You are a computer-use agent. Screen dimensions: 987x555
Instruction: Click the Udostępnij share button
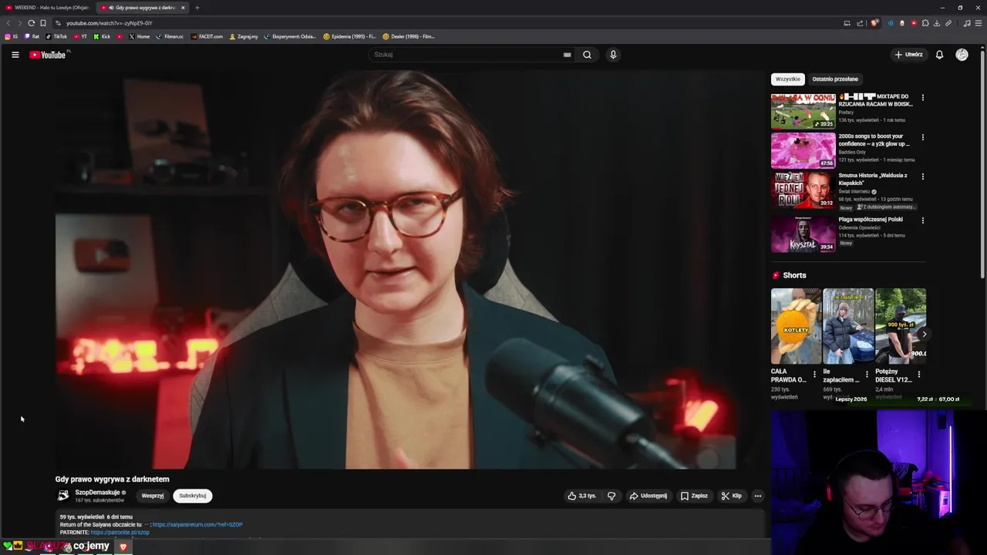pos(648,496)
